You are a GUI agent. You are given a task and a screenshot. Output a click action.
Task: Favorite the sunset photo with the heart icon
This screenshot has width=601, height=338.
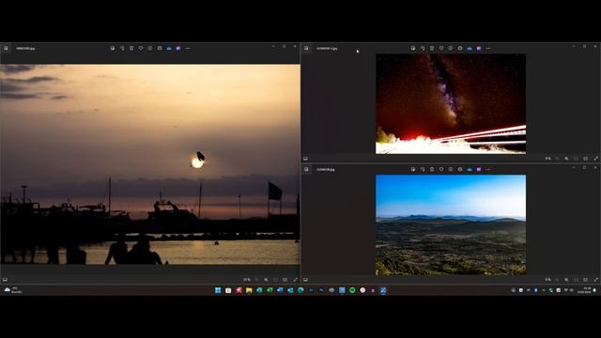[141, 48]
